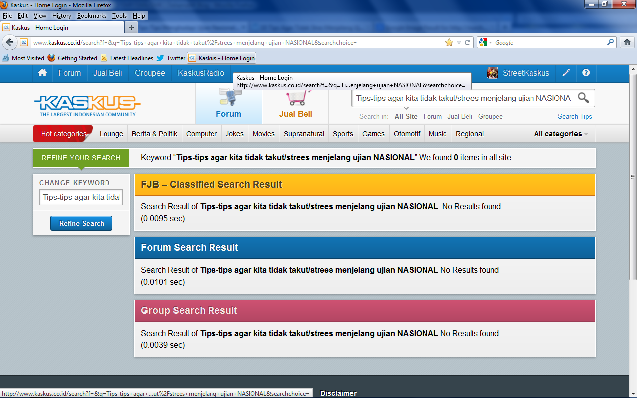This screenshot has height=398, width=637.
Task: Reload the page with the refresh icon
Action: coord(467,43)
